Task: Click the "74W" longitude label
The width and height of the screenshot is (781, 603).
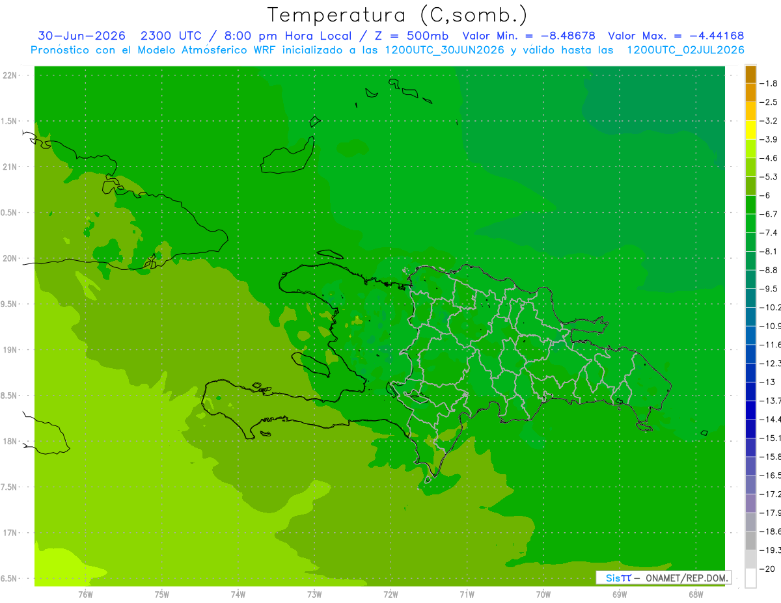Action: point(238,594)
